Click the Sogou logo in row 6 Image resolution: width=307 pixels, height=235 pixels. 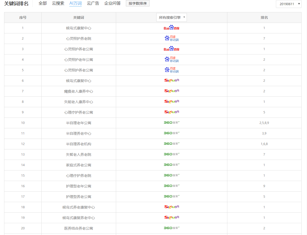point(172,80)
